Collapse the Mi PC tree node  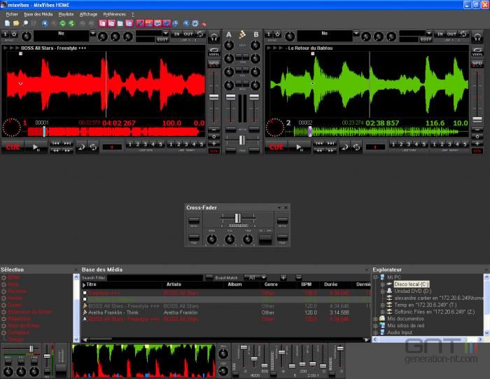(x=375, y=277)
